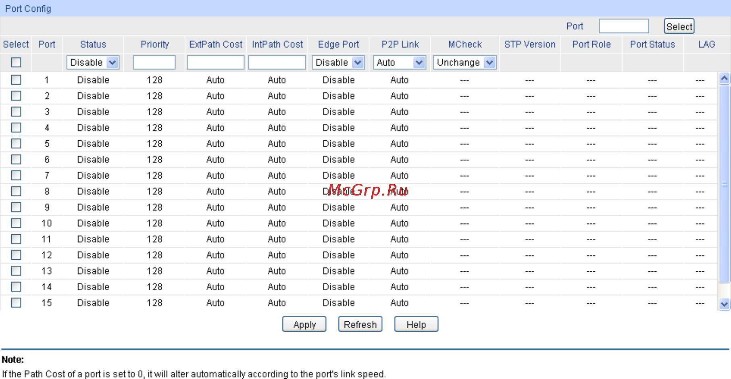Click P2P Link Auto in port 3 row
Image resolution: width=731 pixels, height=379 pixels.
coord(400,112)
